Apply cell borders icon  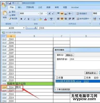pyautogui.click(x=34, y=19)
